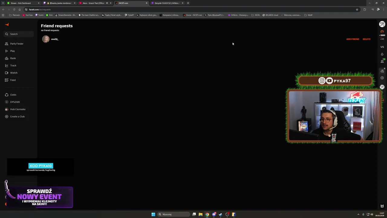Viewport: 387px width, 218px height.
Task: Click the lower avatar icon in the right sidebar
Action: pyautogui.click(x=382, y=87)
